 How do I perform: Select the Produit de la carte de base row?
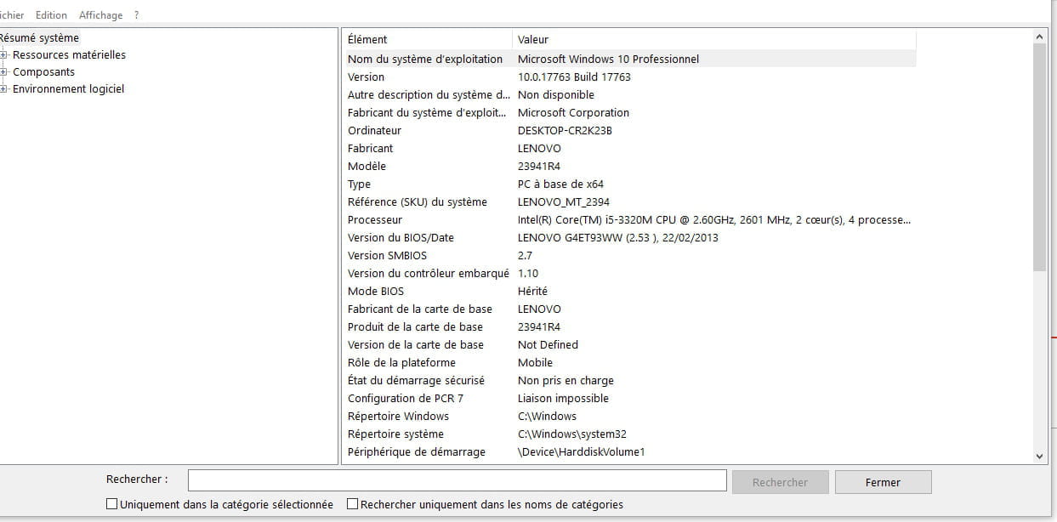coord(629,326)
